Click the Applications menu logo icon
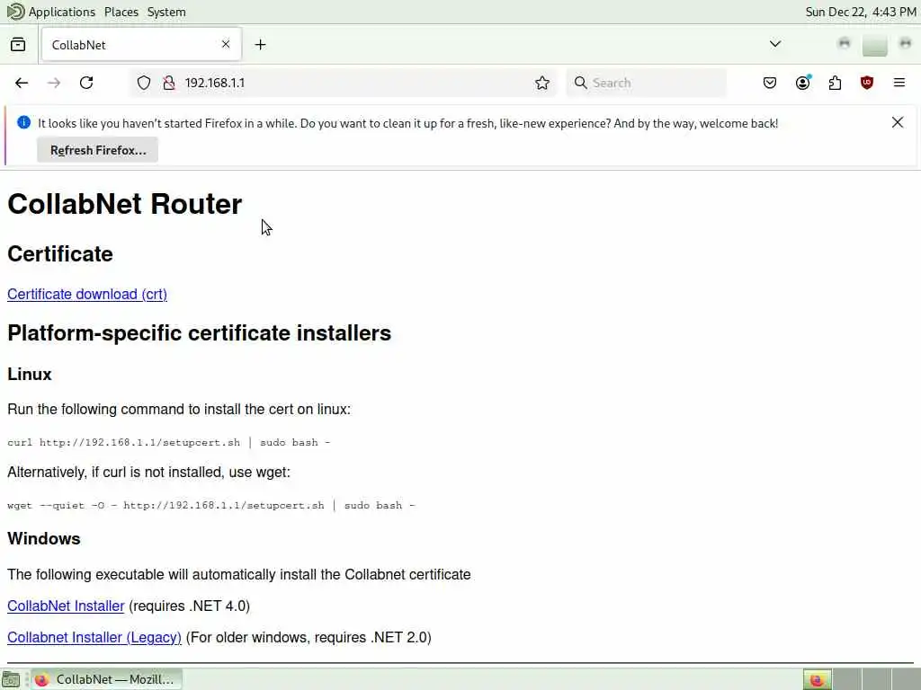The height and width of the screenshot is (690, 921). tap(15, 11)
